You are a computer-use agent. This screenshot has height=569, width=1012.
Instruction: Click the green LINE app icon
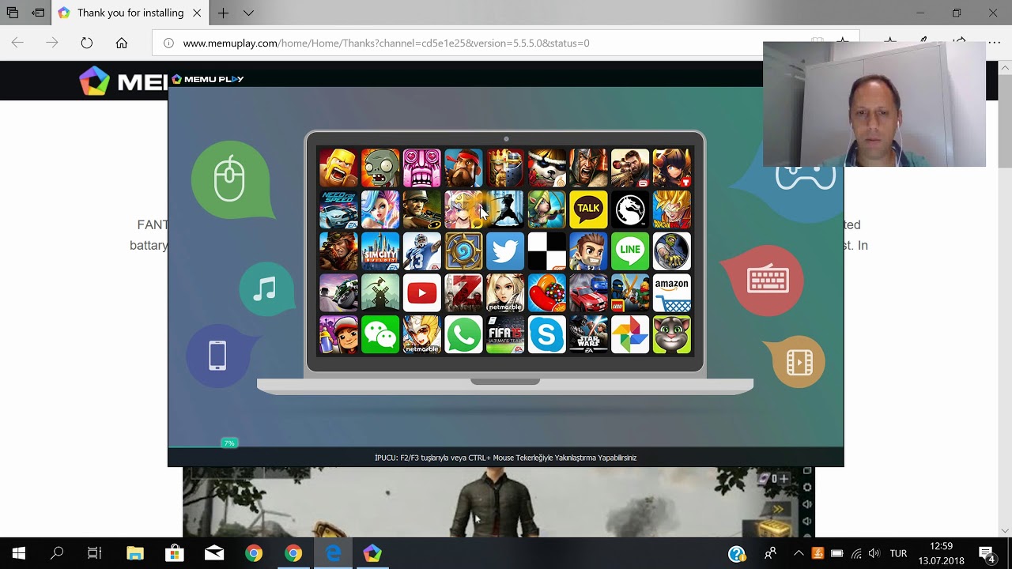coord(630,252)
